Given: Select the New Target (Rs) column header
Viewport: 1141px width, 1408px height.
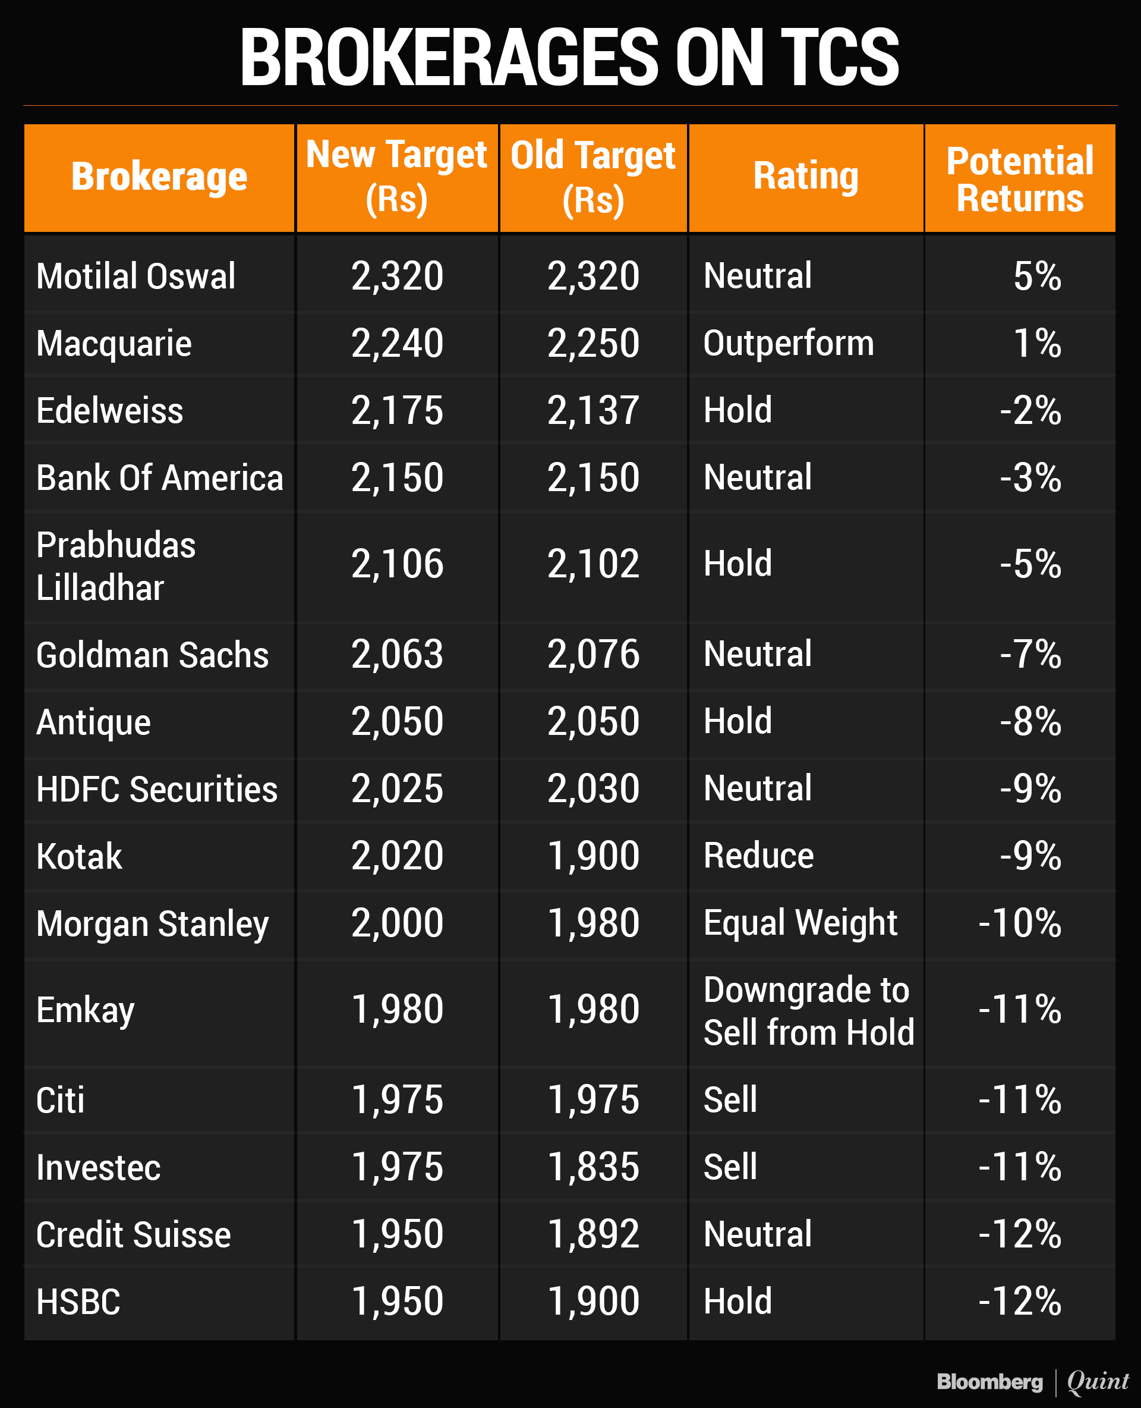Looking at the screenshot, I should (x=396, y=177).
